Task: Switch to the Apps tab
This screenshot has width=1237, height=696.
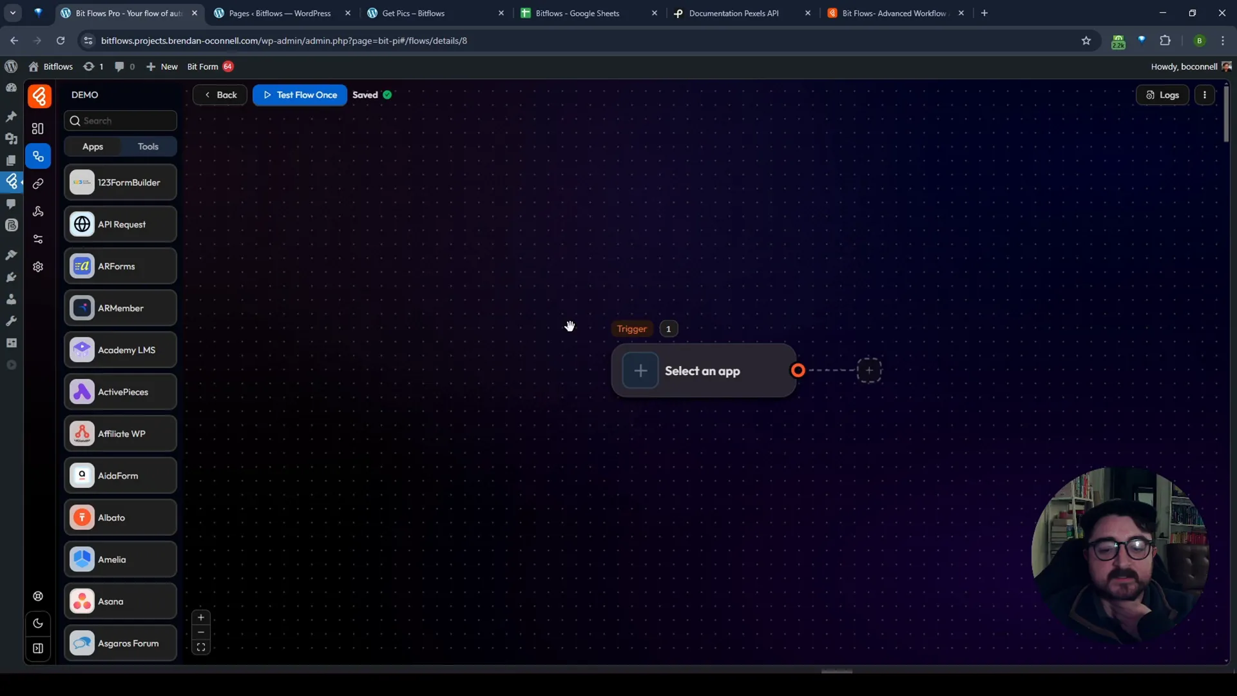Action: [x=93, y=147]
